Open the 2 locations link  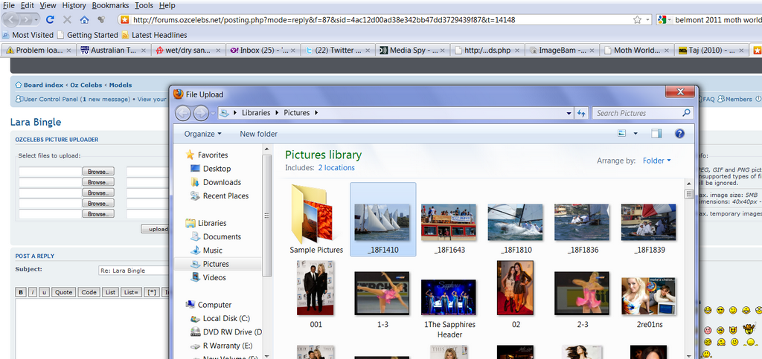point(336,168)
